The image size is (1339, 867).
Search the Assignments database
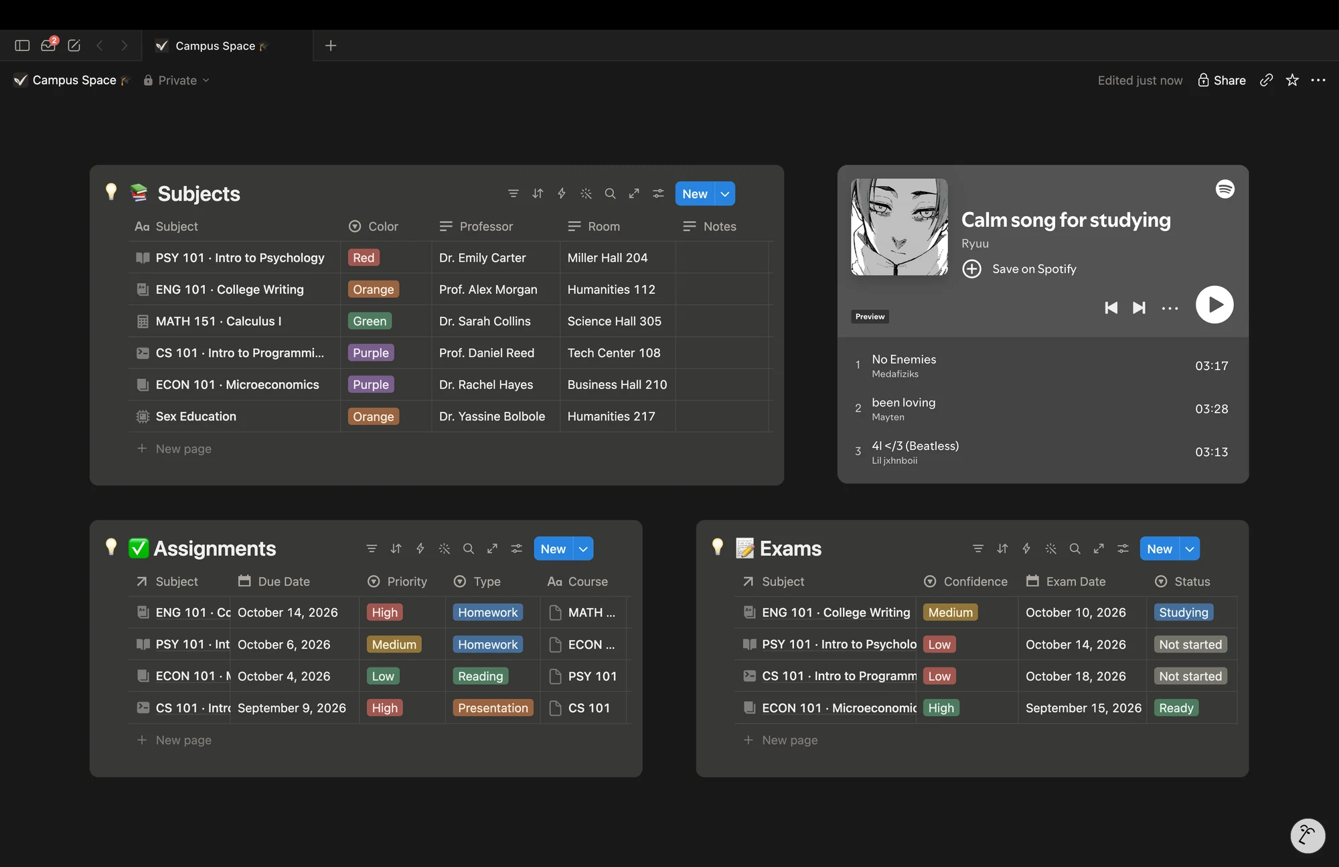(469, 548)
